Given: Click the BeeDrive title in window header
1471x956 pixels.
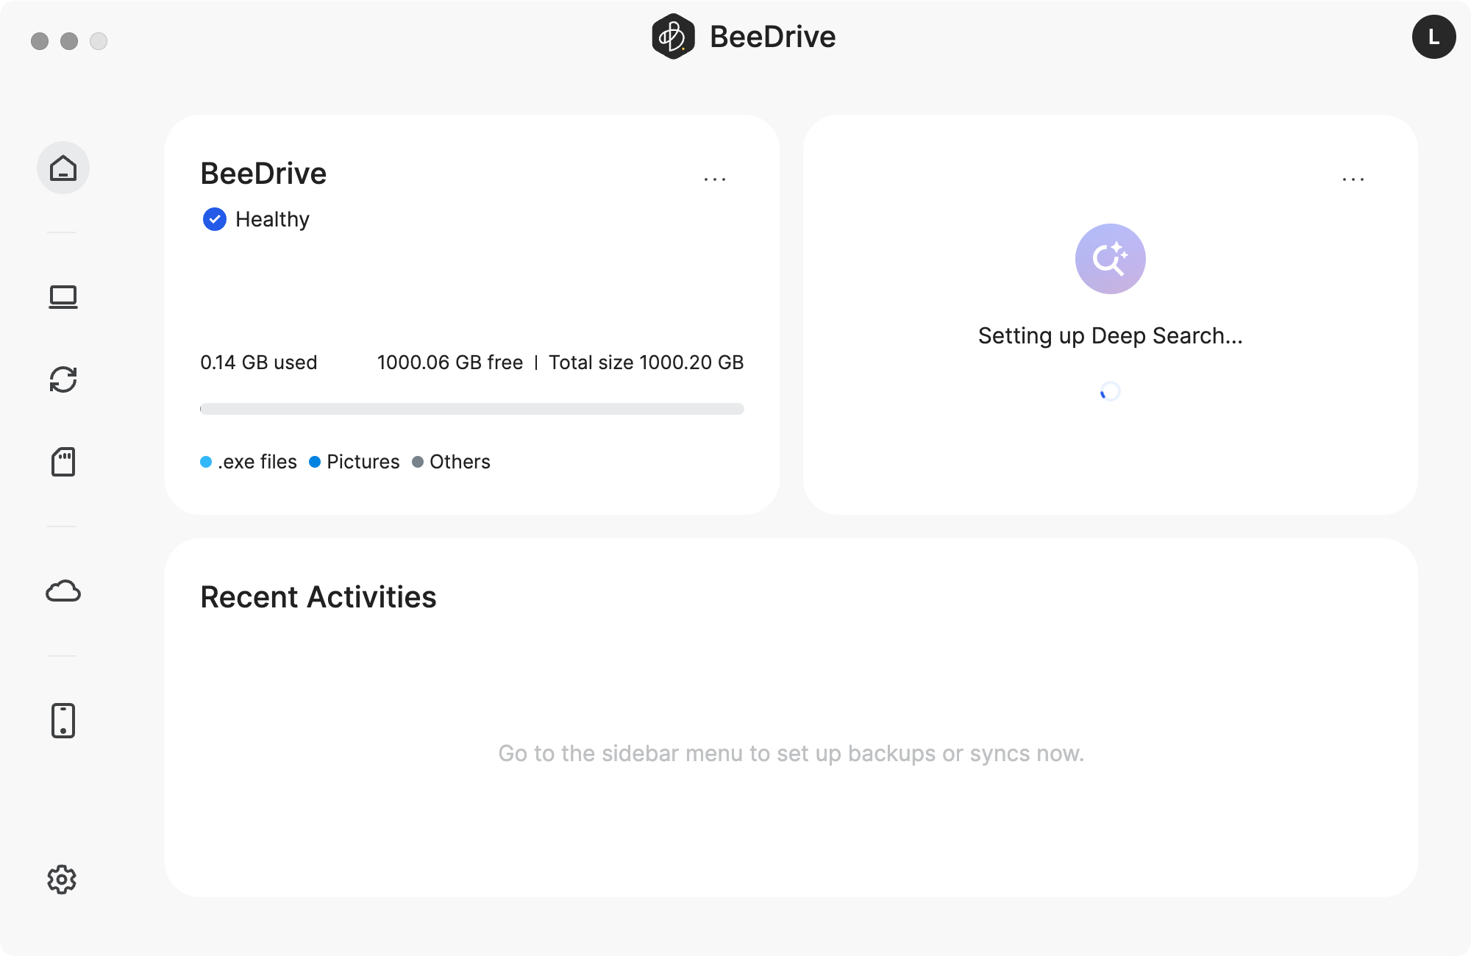Looking at the screenshot, I should click(773, 37).
